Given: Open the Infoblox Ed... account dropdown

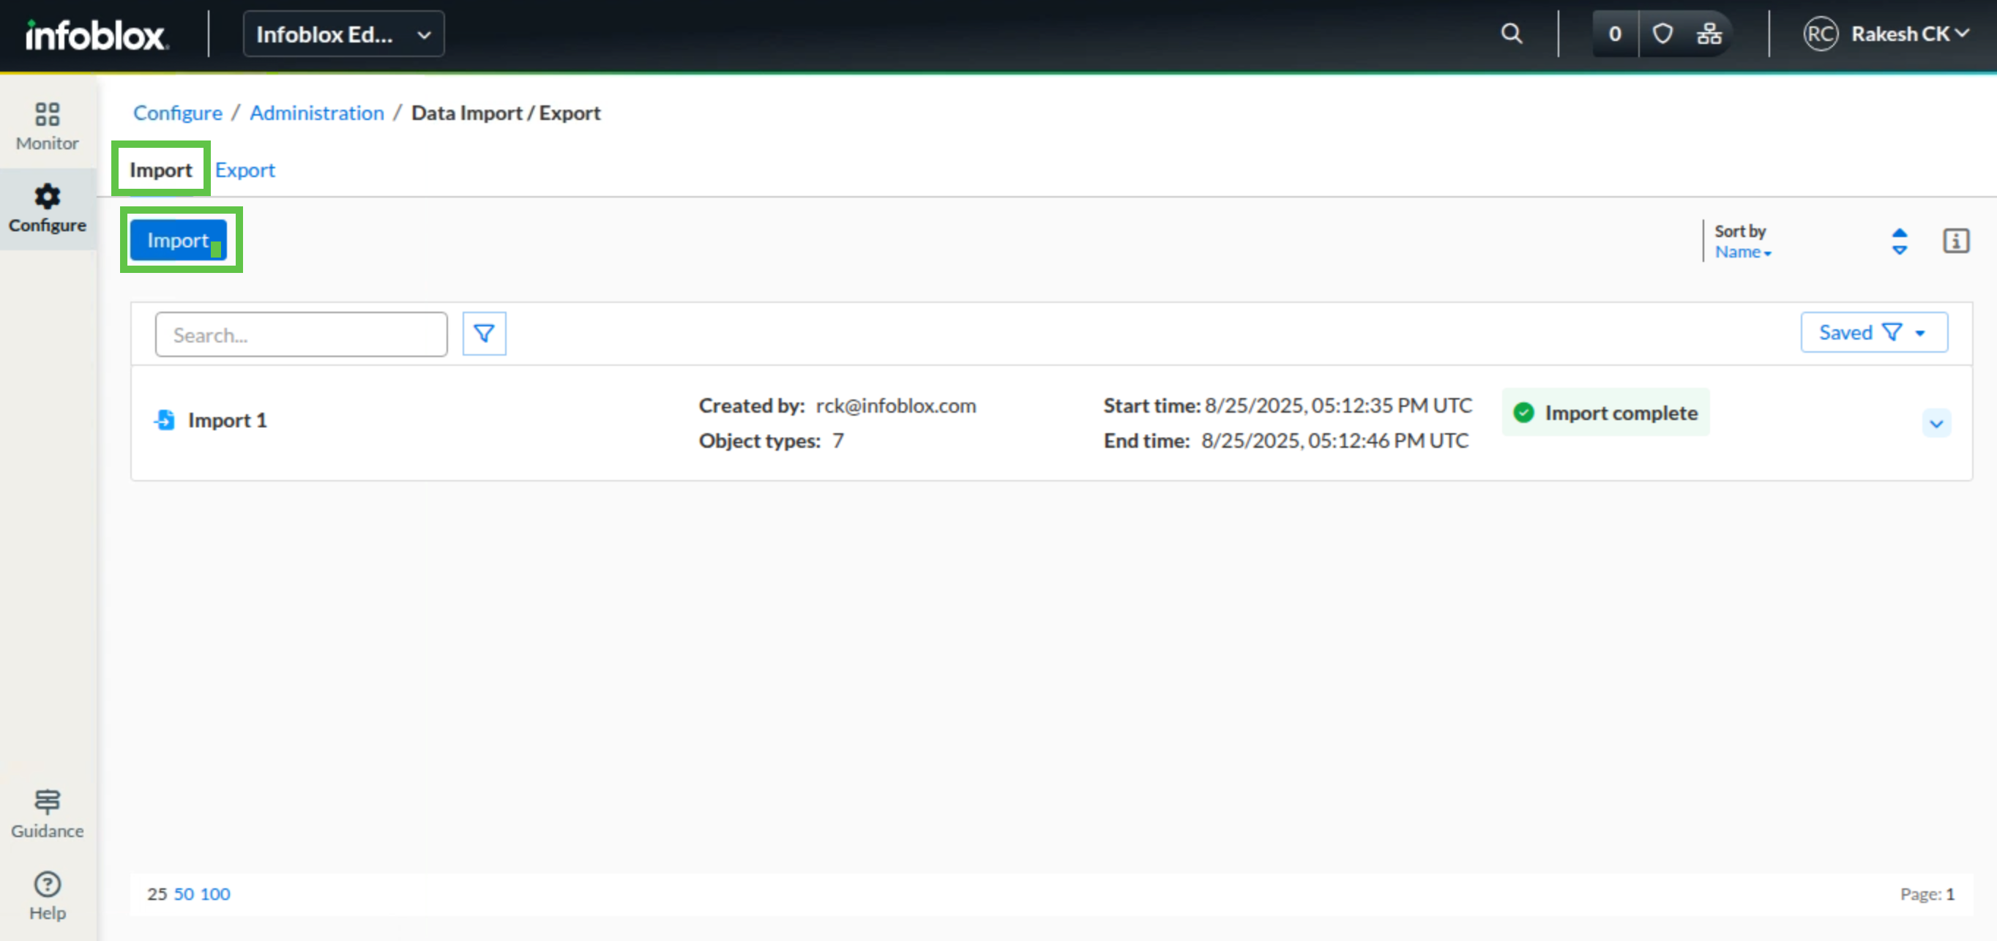Looking at the screenshot, I should [343, 34].
